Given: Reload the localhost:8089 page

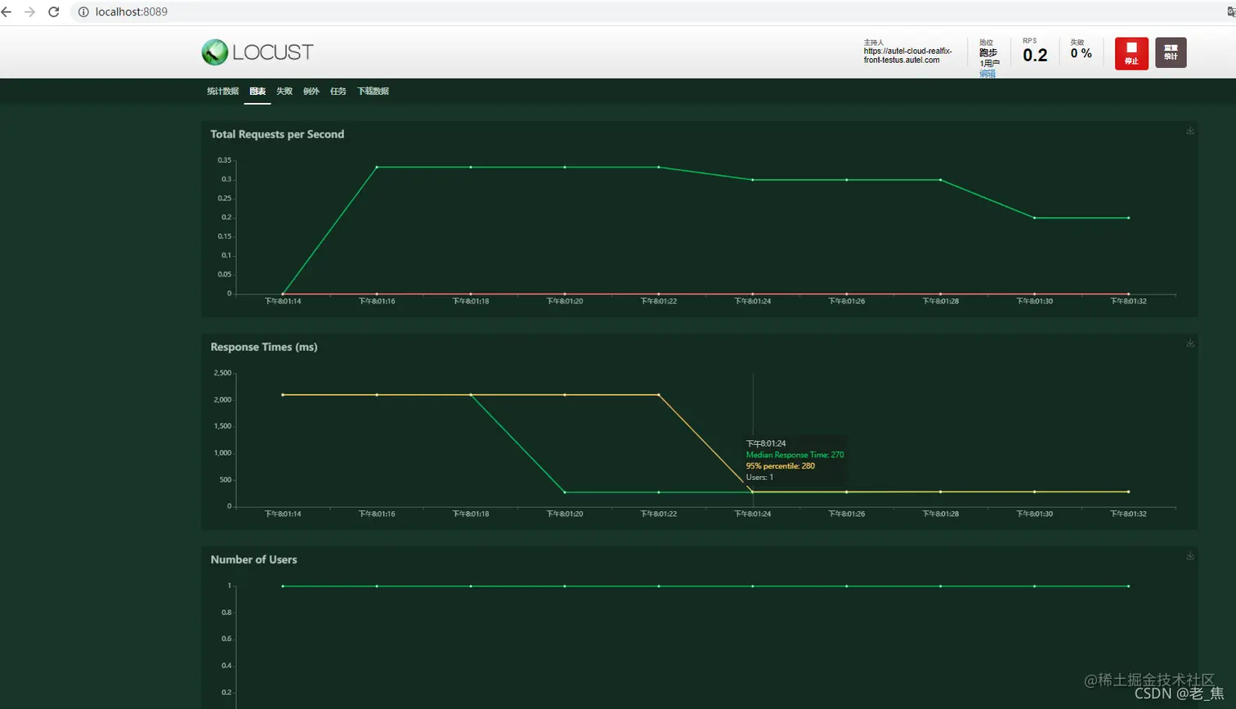Looking at the screenshot, I should (54, 12).
